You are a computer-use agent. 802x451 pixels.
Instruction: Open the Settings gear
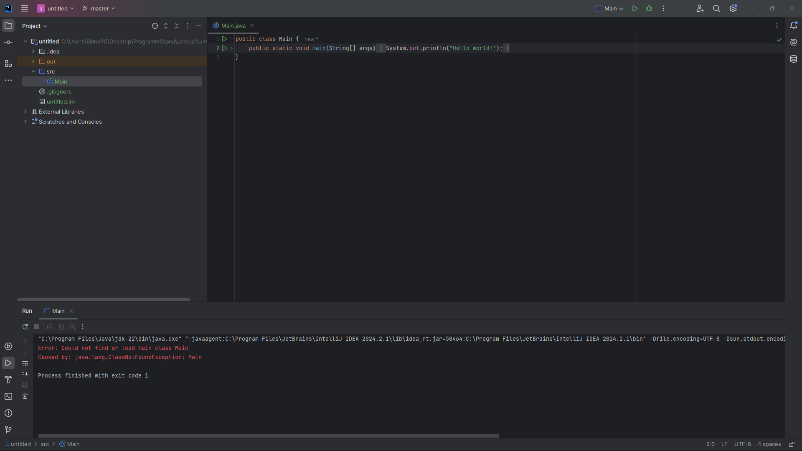pyautogui.click(x=733, y=8)
